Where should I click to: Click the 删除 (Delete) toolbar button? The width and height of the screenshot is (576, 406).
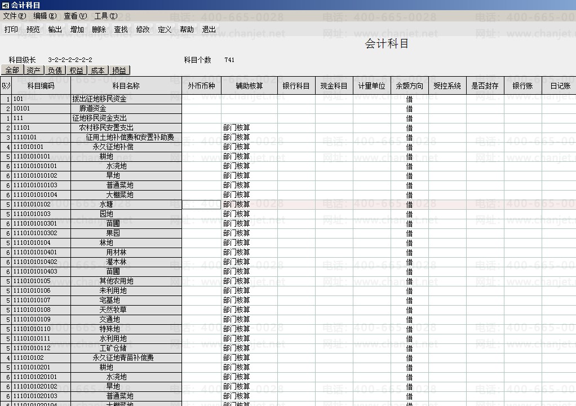[x=99, y=29]
